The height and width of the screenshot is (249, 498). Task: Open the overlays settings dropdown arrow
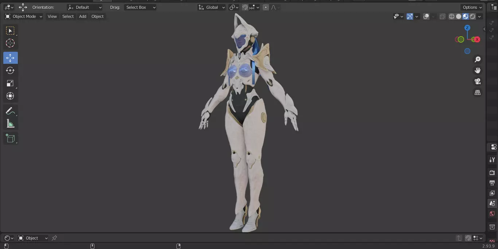pyautogui.click(x=433, y=16)
